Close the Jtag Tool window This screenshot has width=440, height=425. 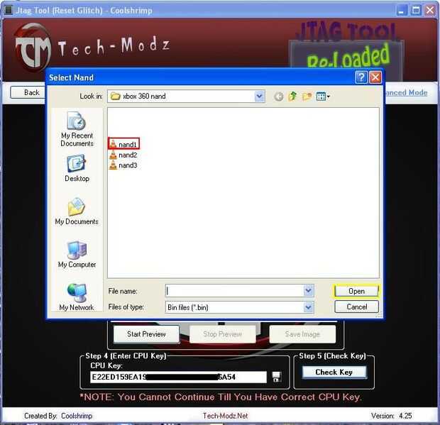click(429, 11)
